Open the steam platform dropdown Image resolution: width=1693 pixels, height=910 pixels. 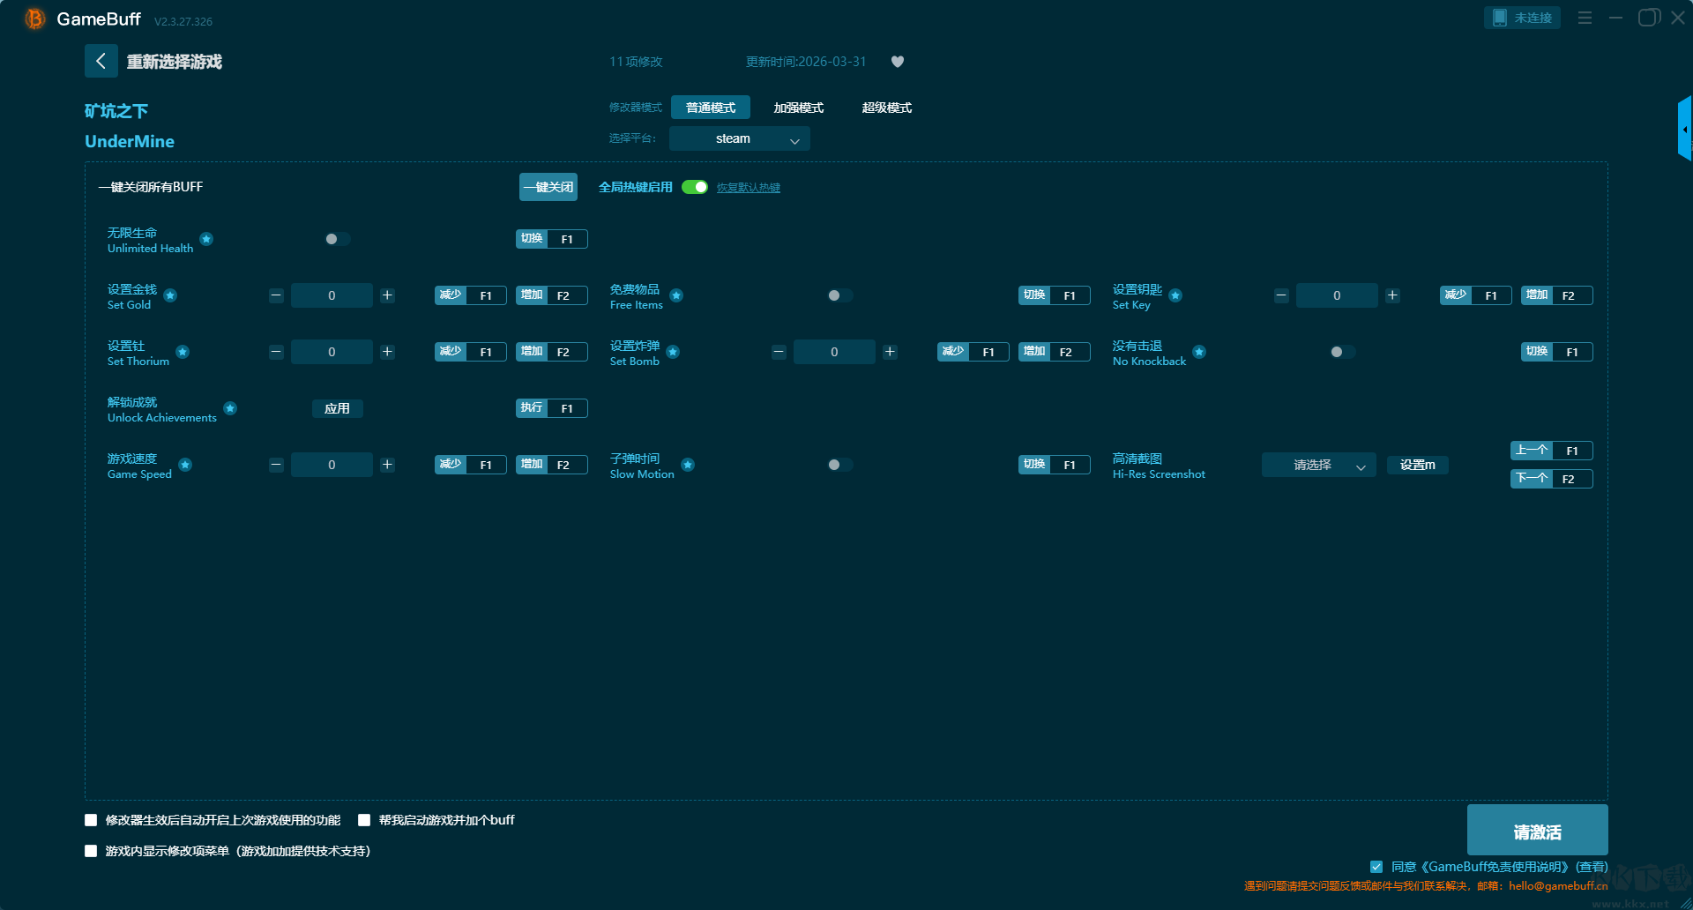[x=739, y=138]
